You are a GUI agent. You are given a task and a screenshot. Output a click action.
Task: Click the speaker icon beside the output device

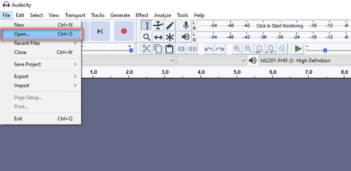tap(253, 60)
